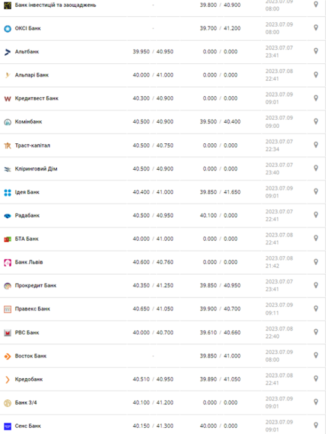The width and height of the screenshot is (326, 434).
Task: Show Комінбанк branches via map pin
Action: pos(315,122)
